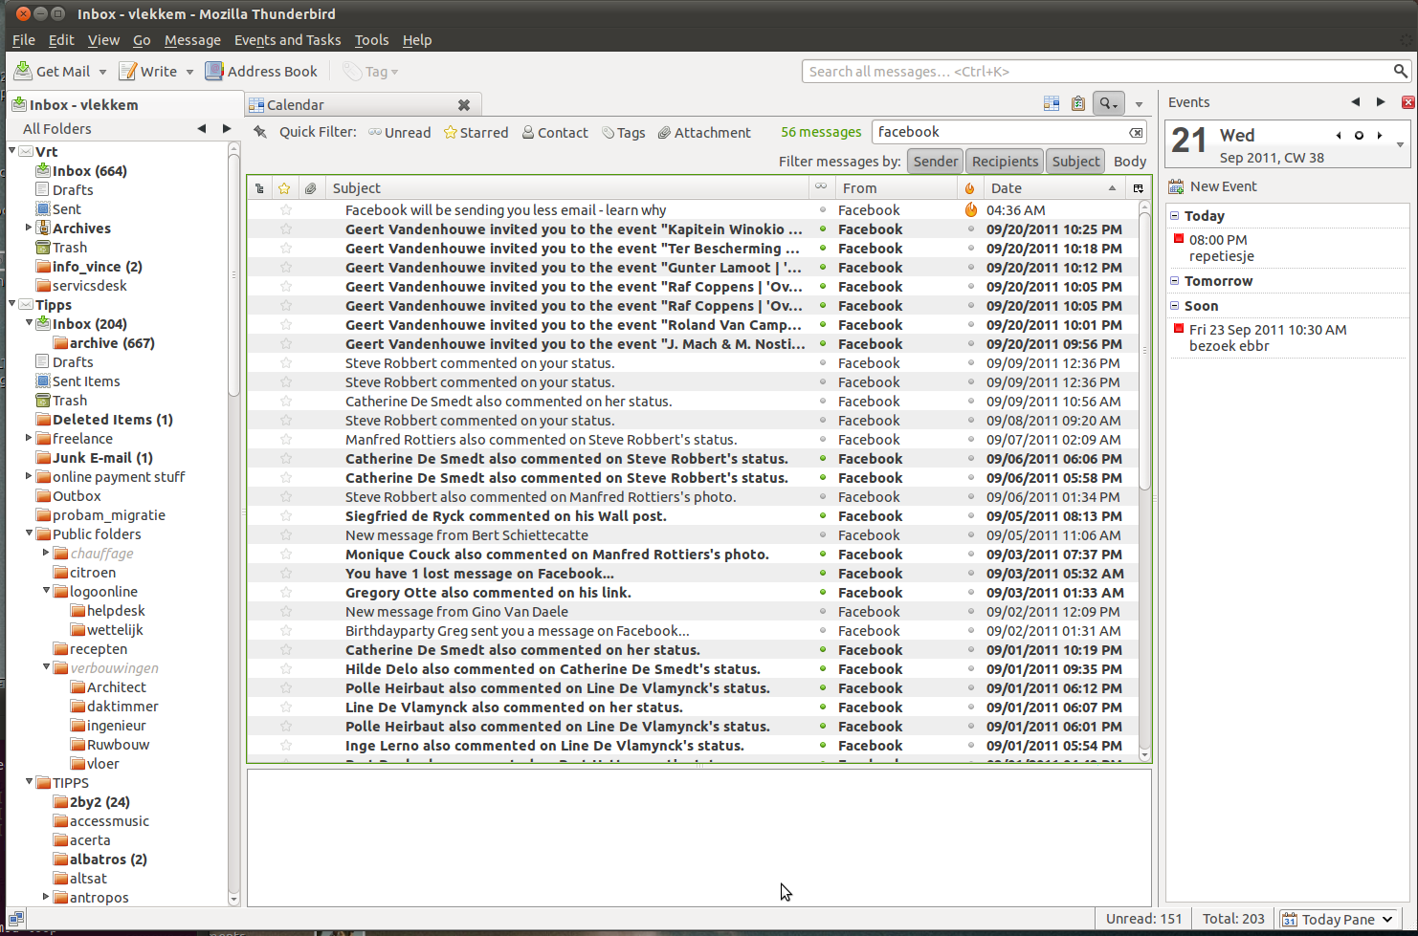Sort messages by the From column
The width and height of the screenshot is (1418, 936).
[x=897, y=188]
